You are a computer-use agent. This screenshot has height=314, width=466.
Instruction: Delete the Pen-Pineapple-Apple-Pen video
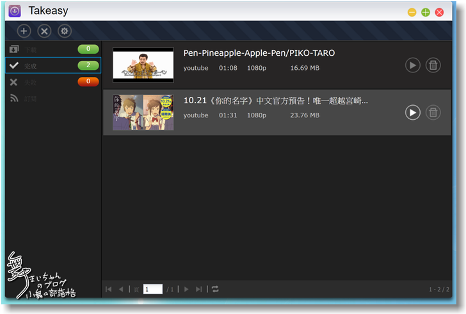click(433, 65)
